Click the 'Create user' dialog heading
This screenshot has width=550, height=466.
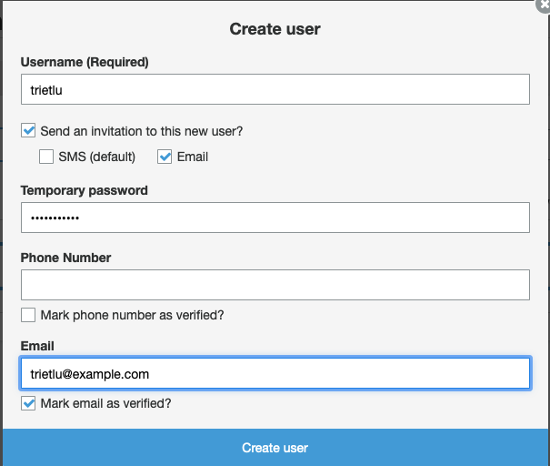[275, 29]
